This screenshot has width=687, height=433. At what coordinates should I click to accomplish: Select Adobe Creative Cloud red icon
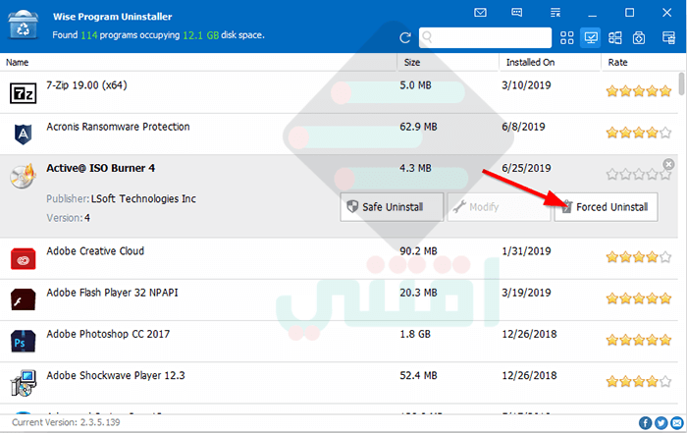tap(23, 259)
